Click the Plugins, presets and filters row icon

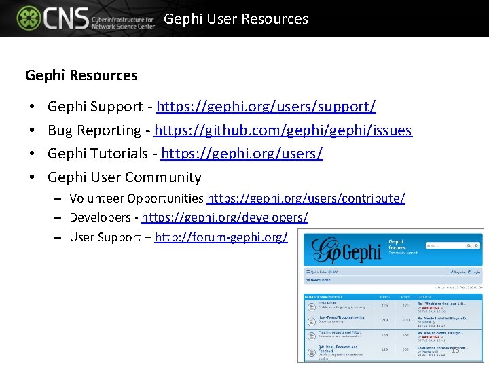311,336
